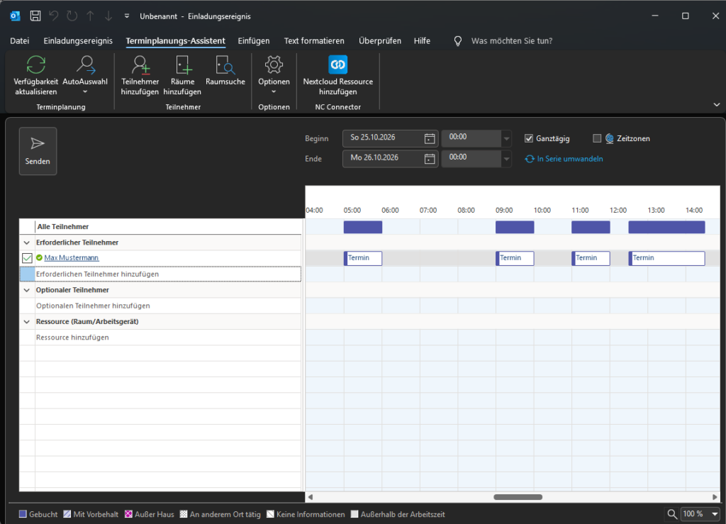Collapse the ribbon with the chevron
This screenshot has height=524, width=726.
716,105
